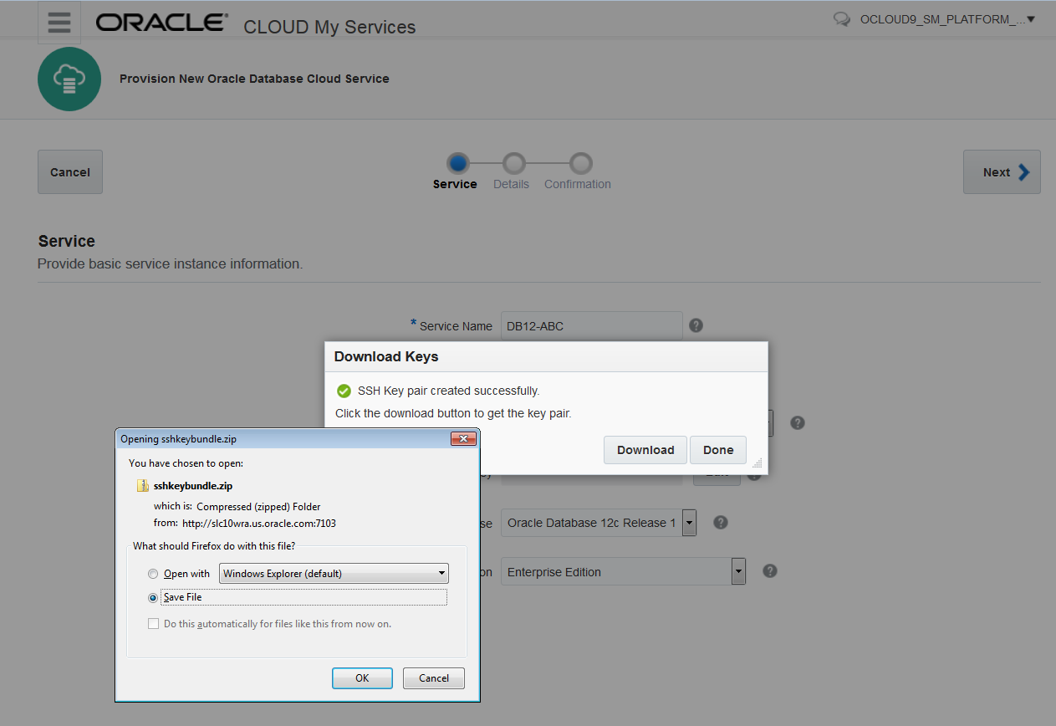
Task: Click the Oracle logo
Action: [x=161, y=23]
